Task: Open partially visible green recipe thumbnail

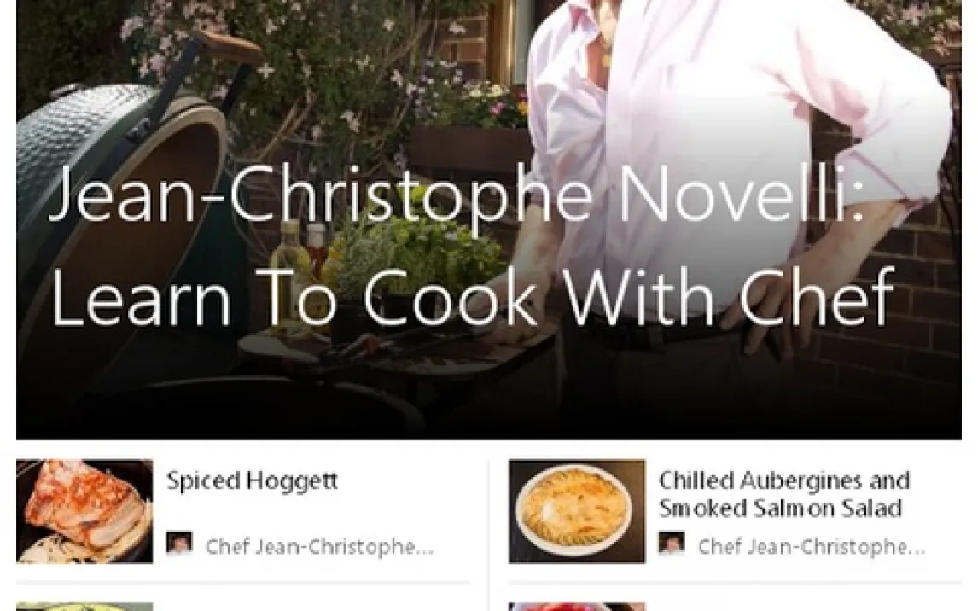Action: (84, 607)
